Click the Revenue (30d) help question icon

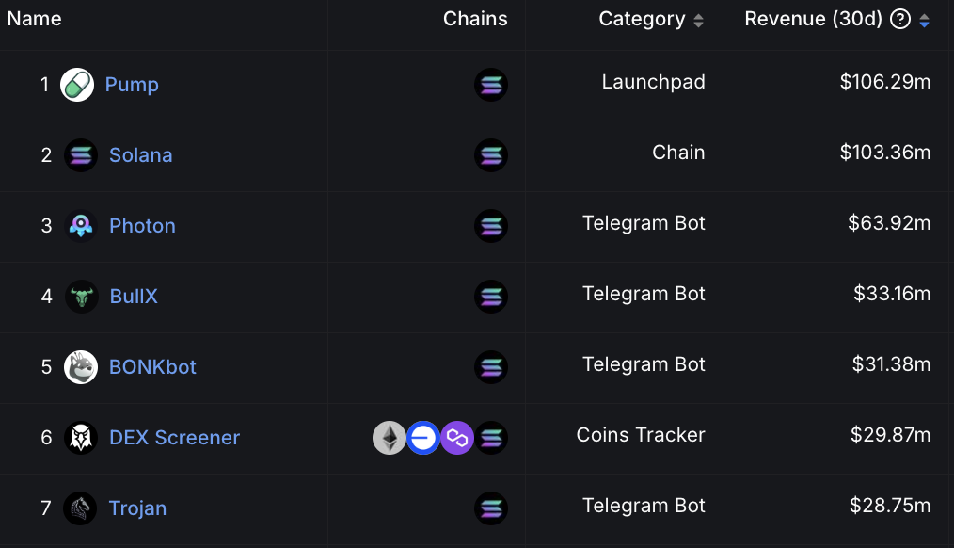(900, 20)
